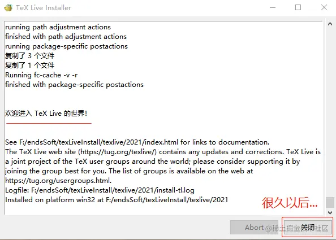The image size is (336, 240).
Task: Click the Logfile install-tl.log path line
Action: click(x=100, y=190)
